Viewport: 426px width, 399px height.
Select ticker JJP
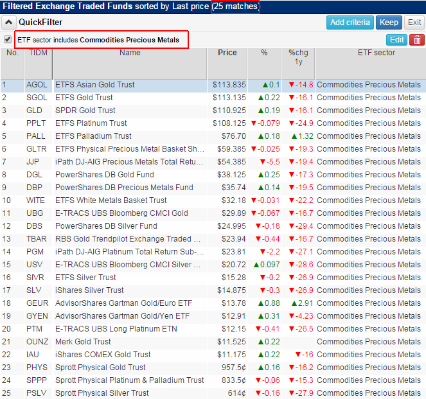click(x=33, y=162)
